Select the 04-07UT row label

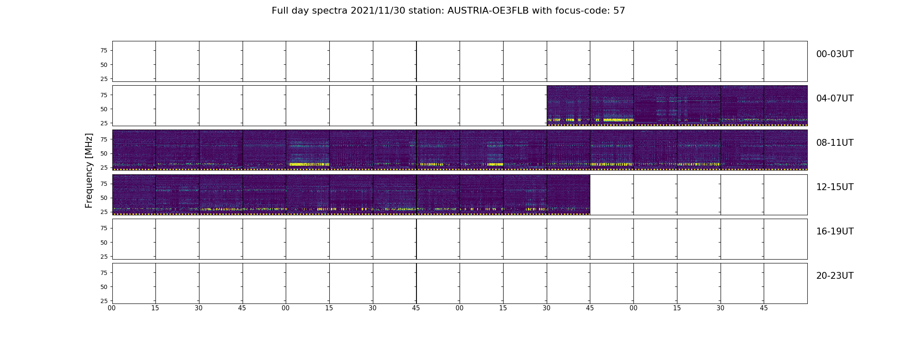(835, 98)
